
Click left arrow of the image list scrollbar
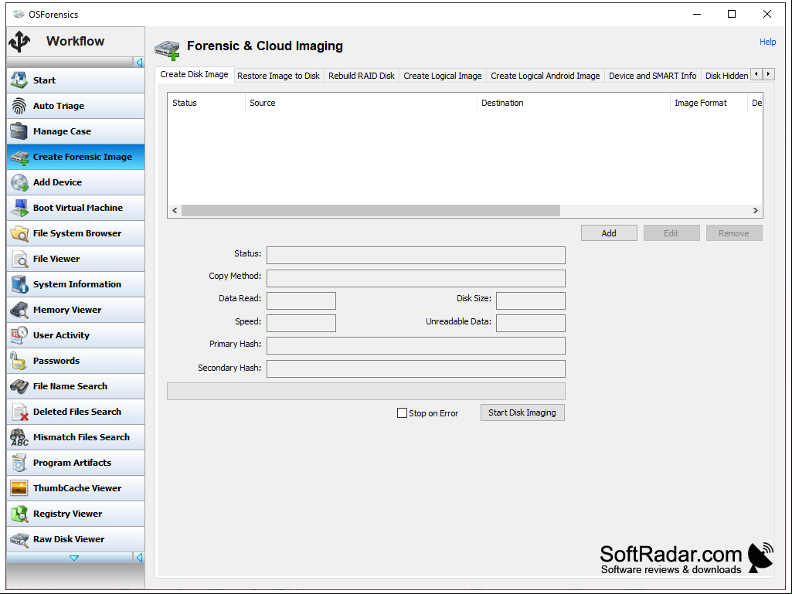point(175,211)
